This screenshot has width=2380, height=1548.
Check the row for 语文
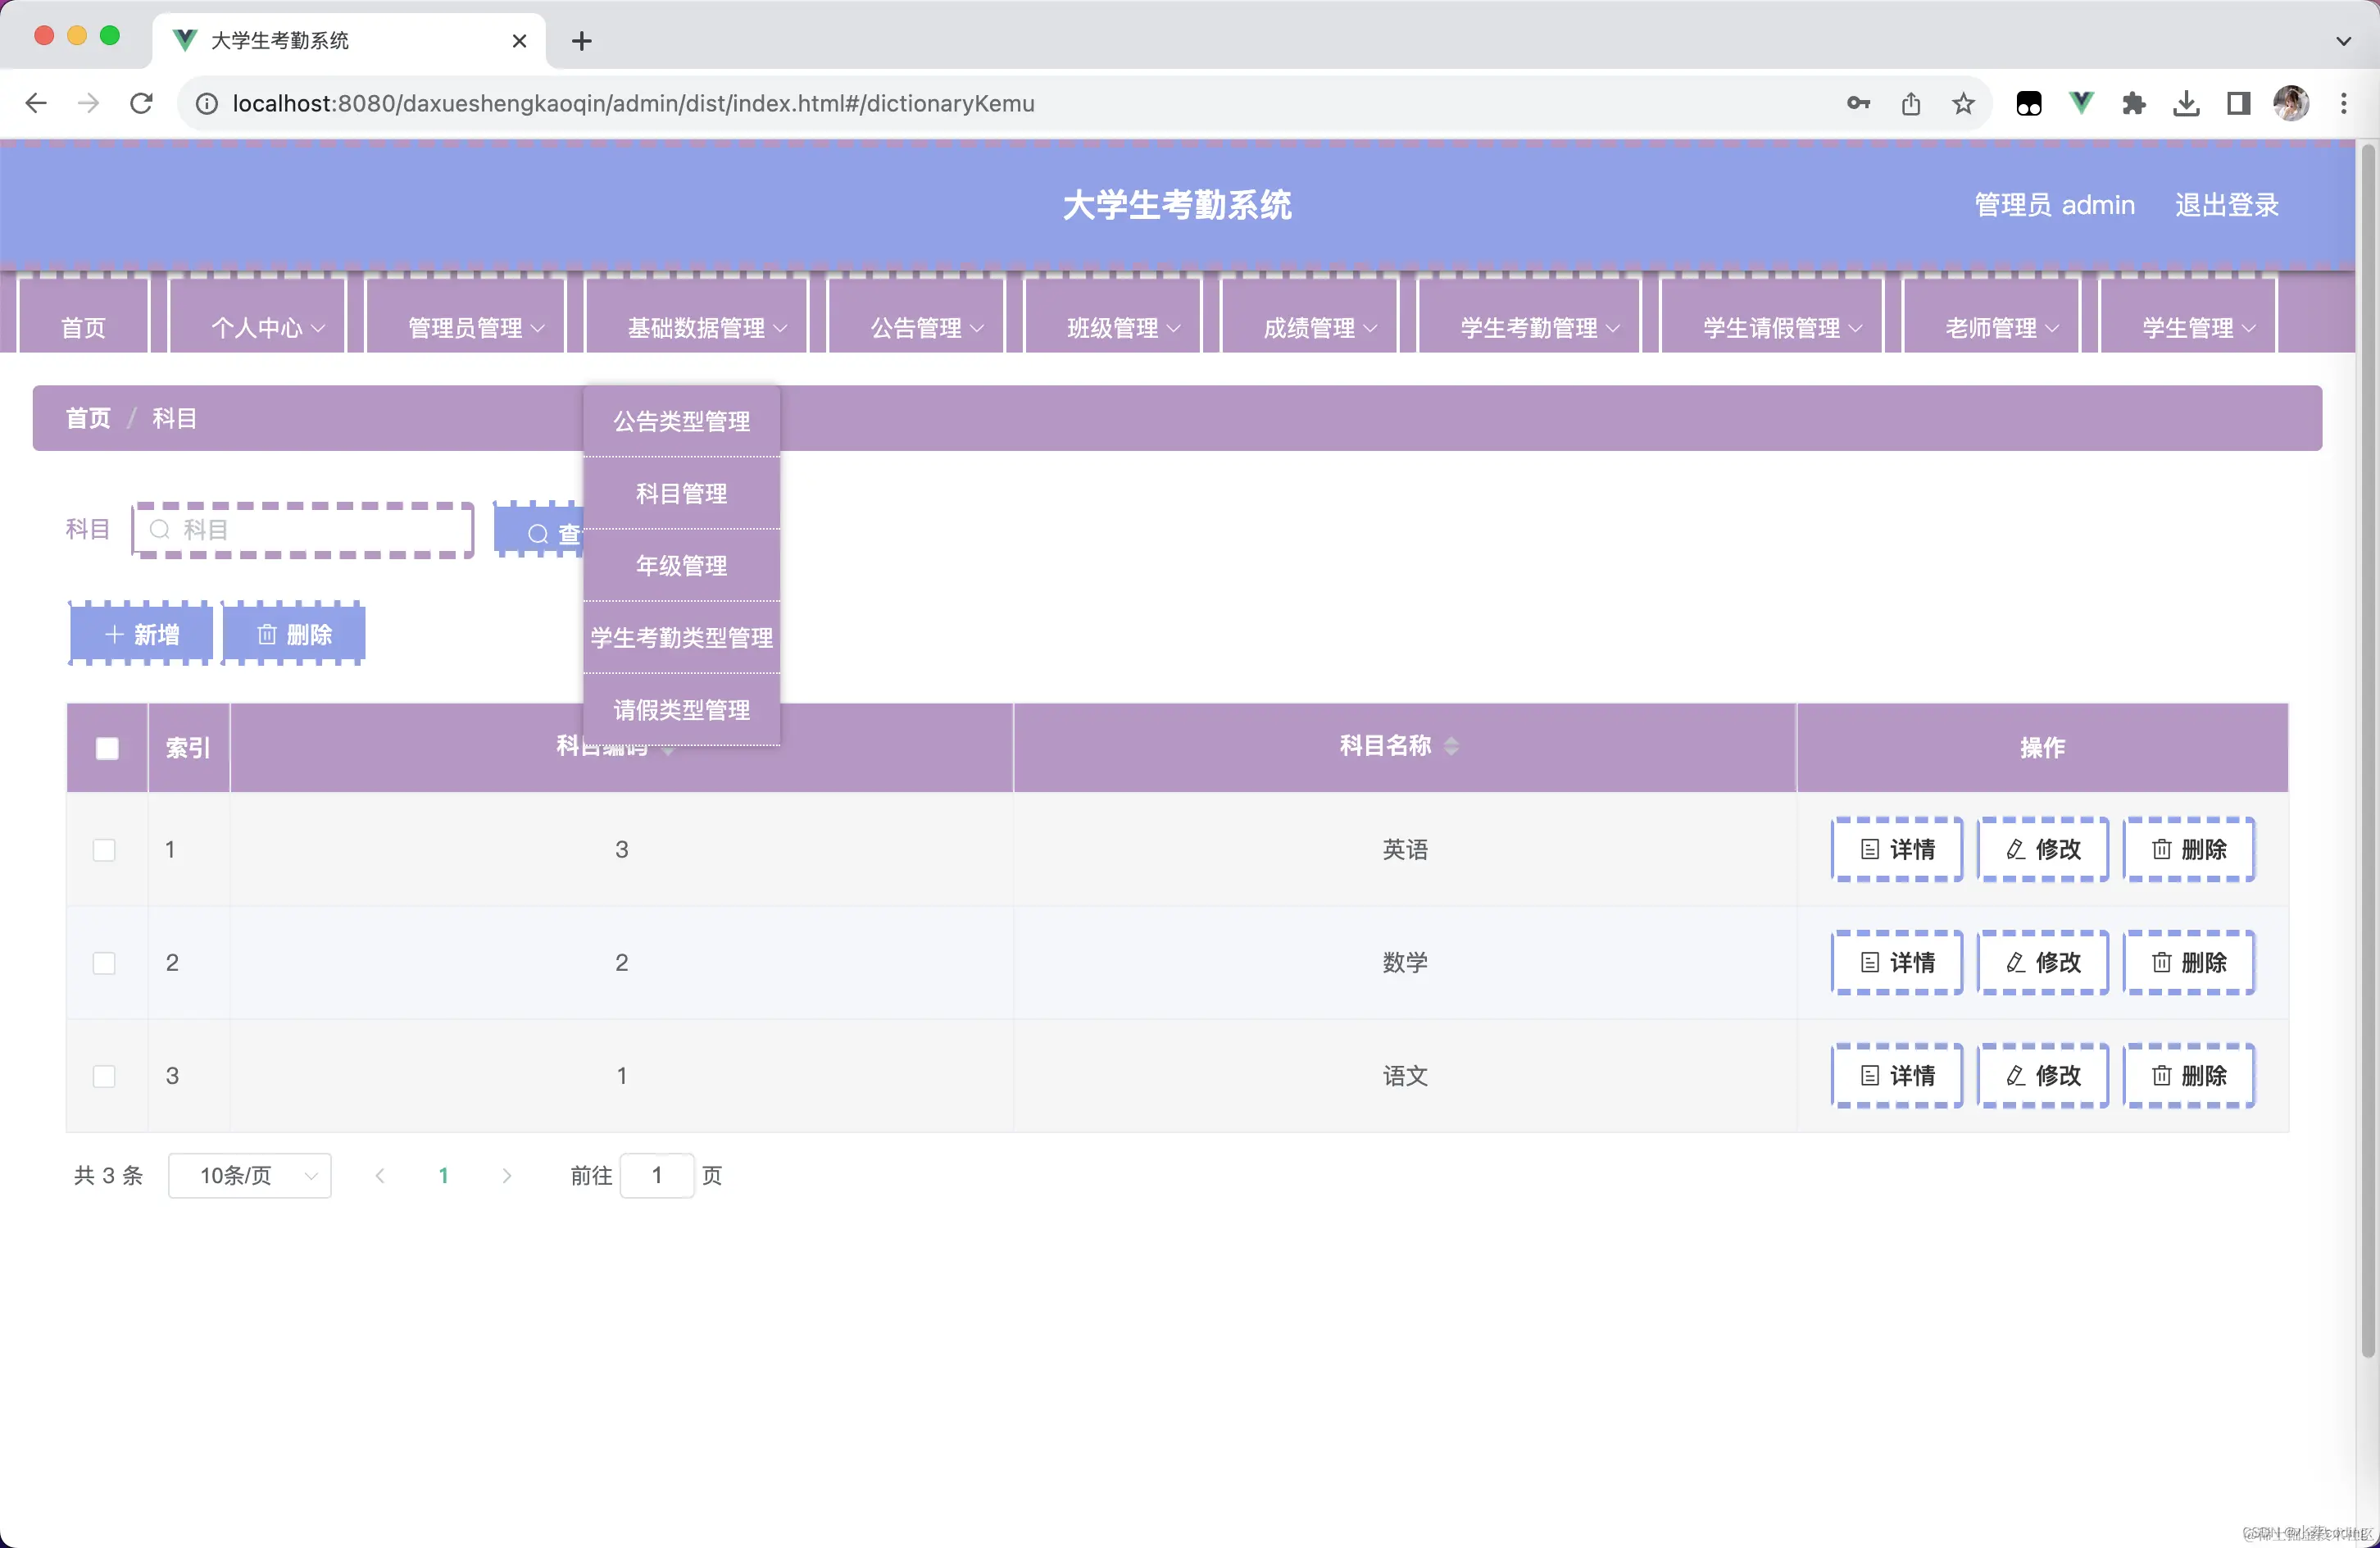104,1076
